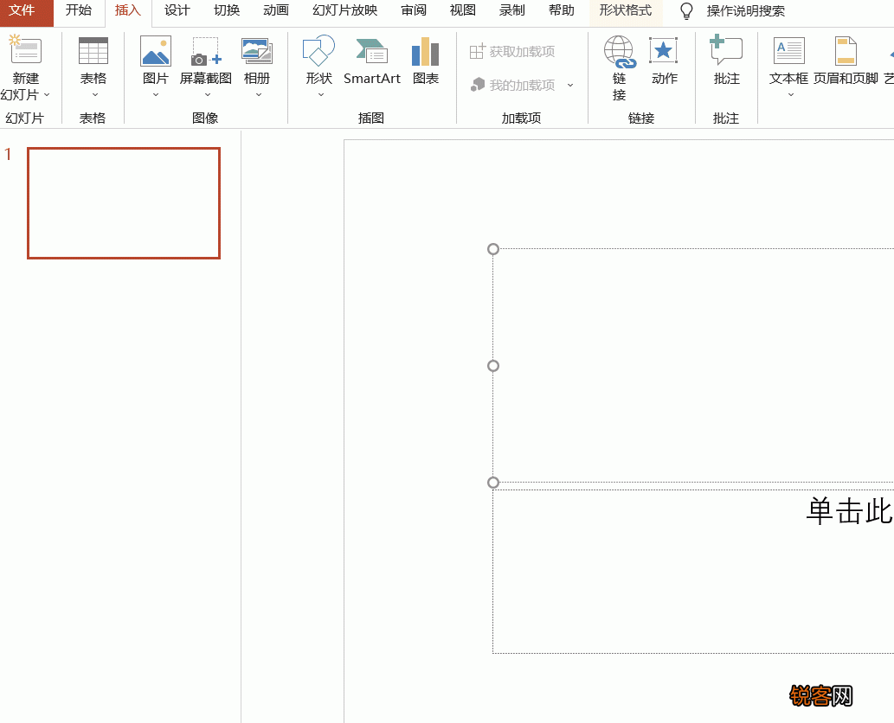Open the 形状 shapes icon
The height and width of the screenshot is (723, 894).
(318, 51)
